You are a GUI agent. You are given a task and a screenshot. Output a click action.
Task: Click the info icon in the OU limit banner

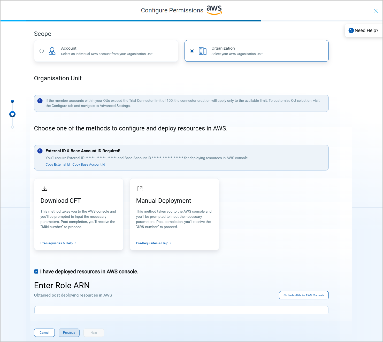click(40, 101)
